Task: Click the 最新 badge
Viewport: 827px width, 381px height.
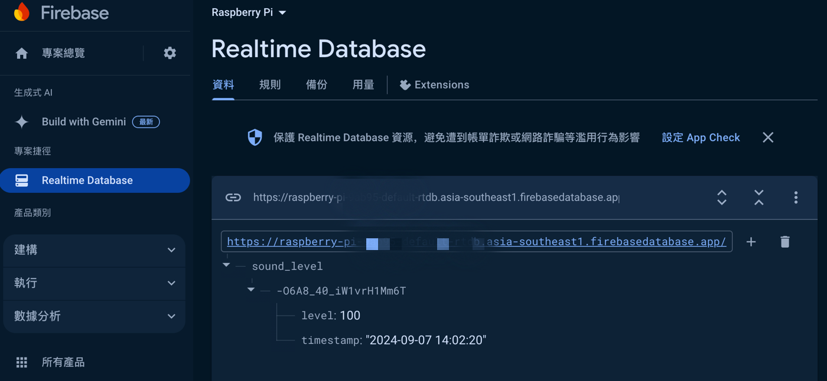Action: coord(146,122)
